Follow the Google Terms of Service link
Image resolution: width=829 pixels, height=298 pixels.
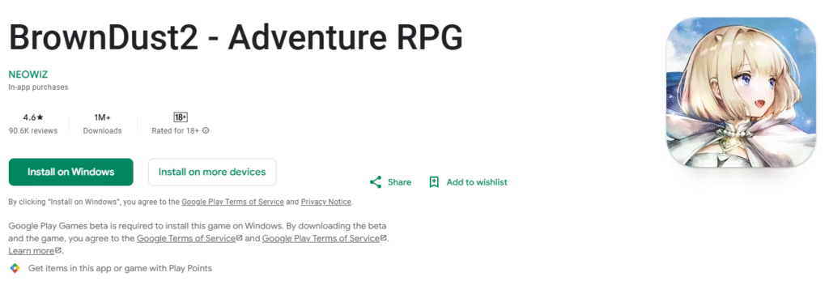[186, 238]
